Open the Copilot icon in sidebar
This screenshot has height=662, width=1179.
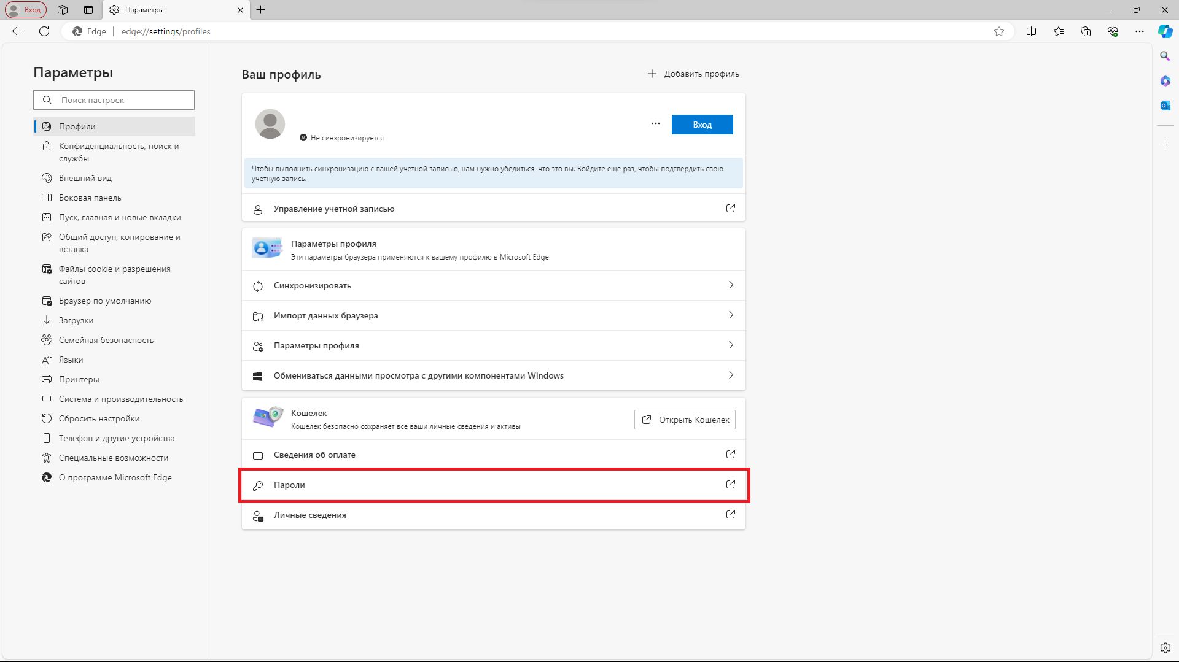coord(1165,31)
